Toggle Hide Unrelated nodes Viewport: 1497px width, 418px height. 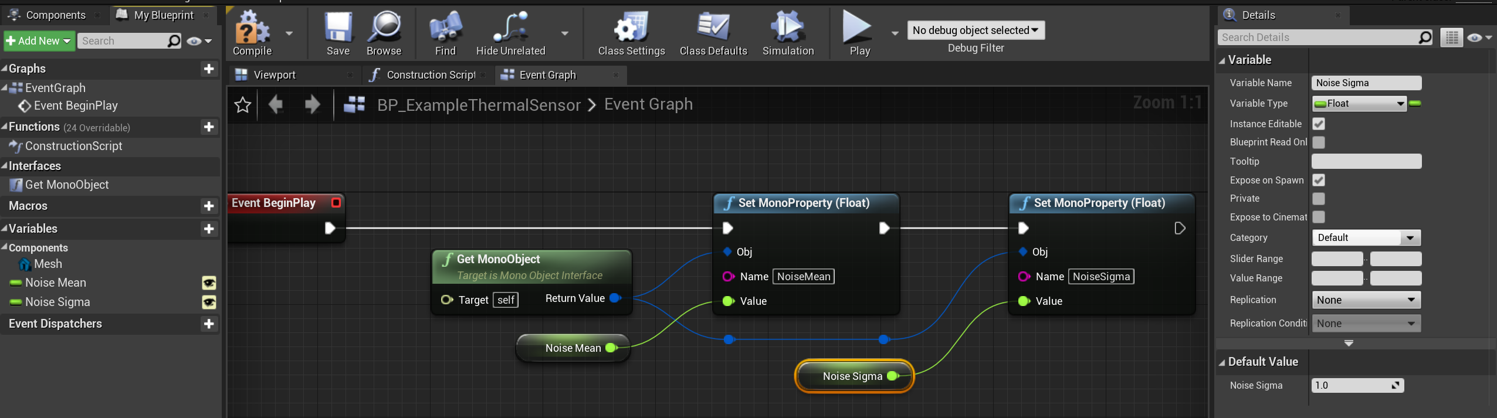click(x=511, y=33)
